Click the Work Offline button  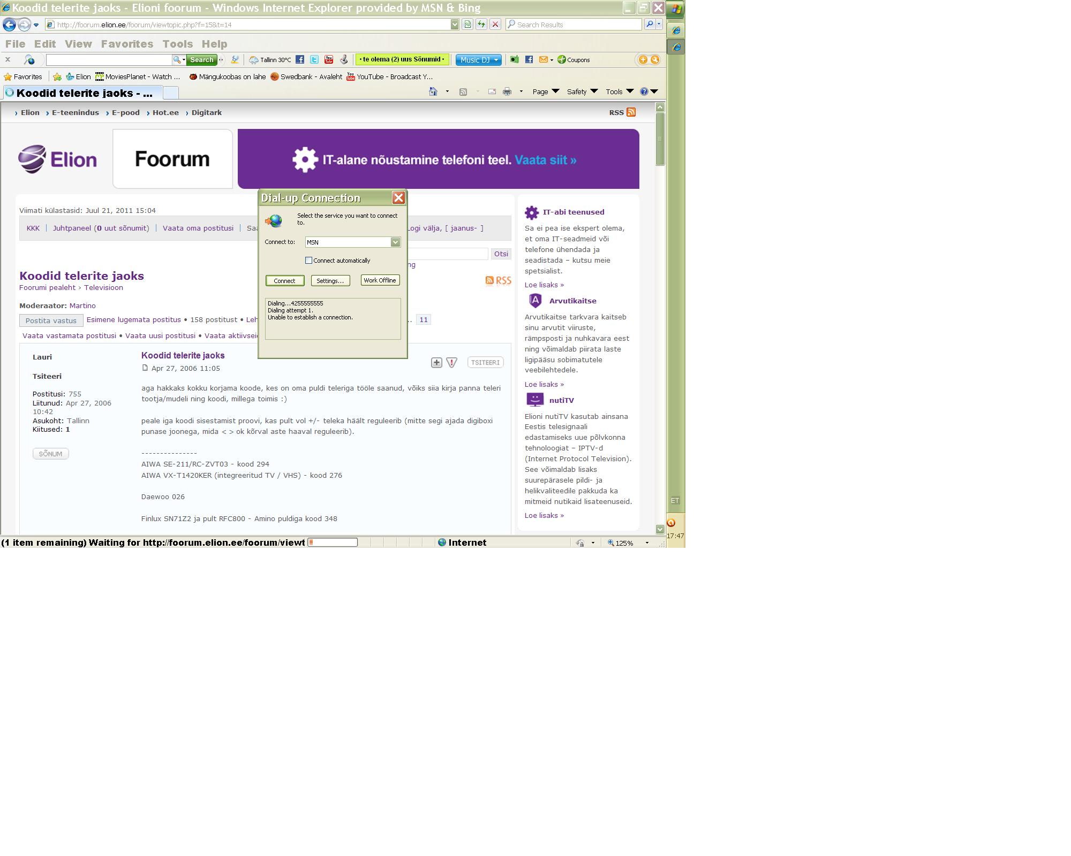pos(380,280)
